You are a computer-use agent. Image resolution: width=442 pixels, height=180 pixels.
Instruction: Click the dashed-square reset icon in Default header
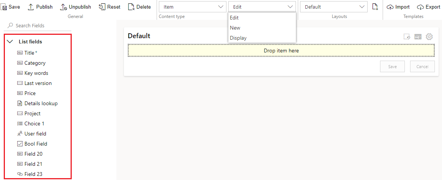click(x=407, y=36)
